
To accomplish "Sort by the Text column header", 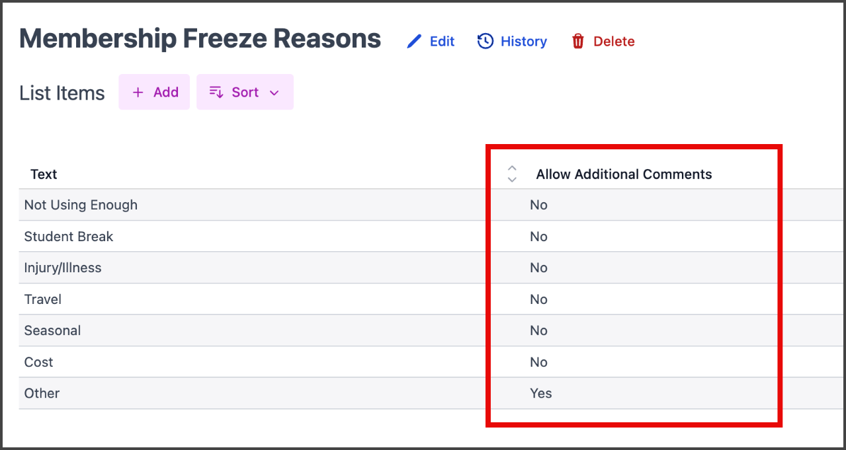I will [44, 174].
